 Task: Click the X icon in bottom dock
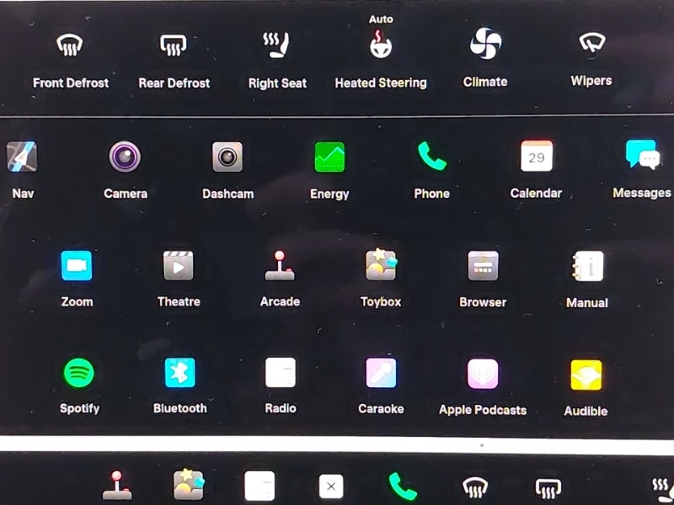pyautogui.click(x=331, y=486)
